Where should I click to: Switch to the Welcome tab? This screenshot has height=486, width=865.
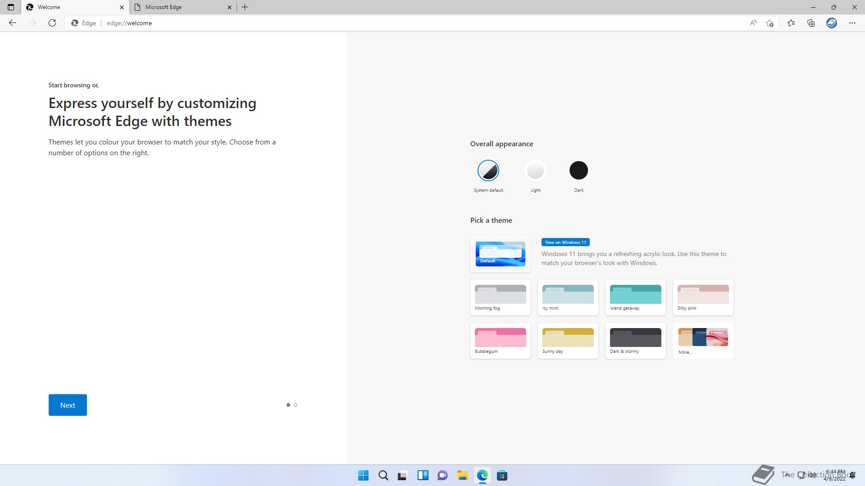point(75,7)
